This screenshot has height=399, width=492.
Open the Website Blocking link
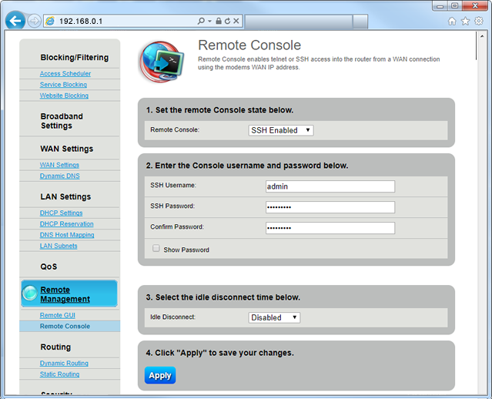coord(64,96)
